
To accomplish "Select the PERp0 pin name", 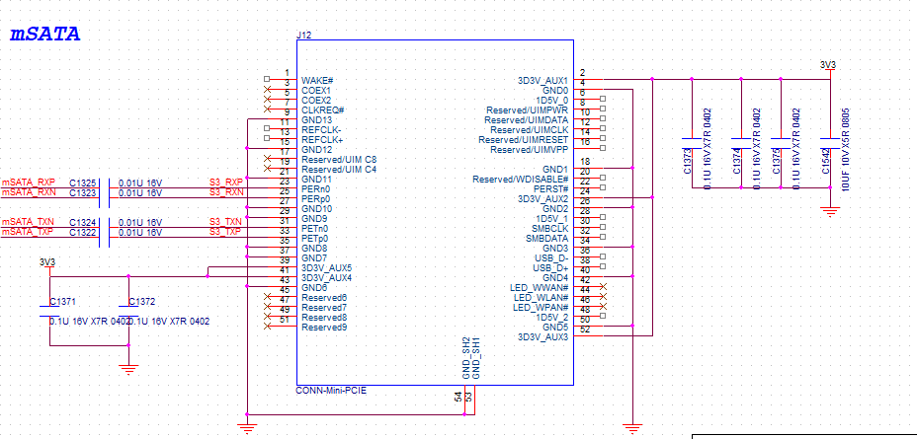I will click(x=316, y=199).
